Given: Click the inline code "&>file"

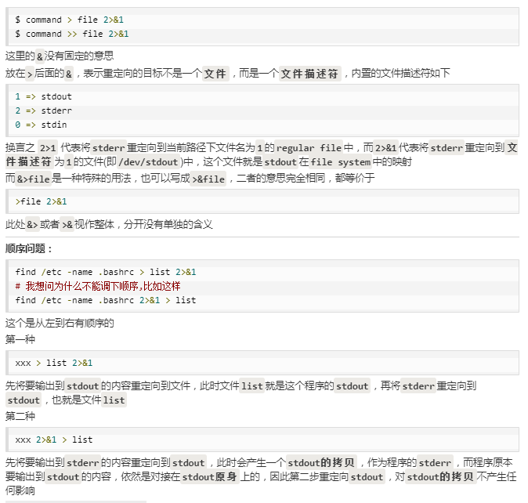Looking at the screenshot, I should 34,179.
